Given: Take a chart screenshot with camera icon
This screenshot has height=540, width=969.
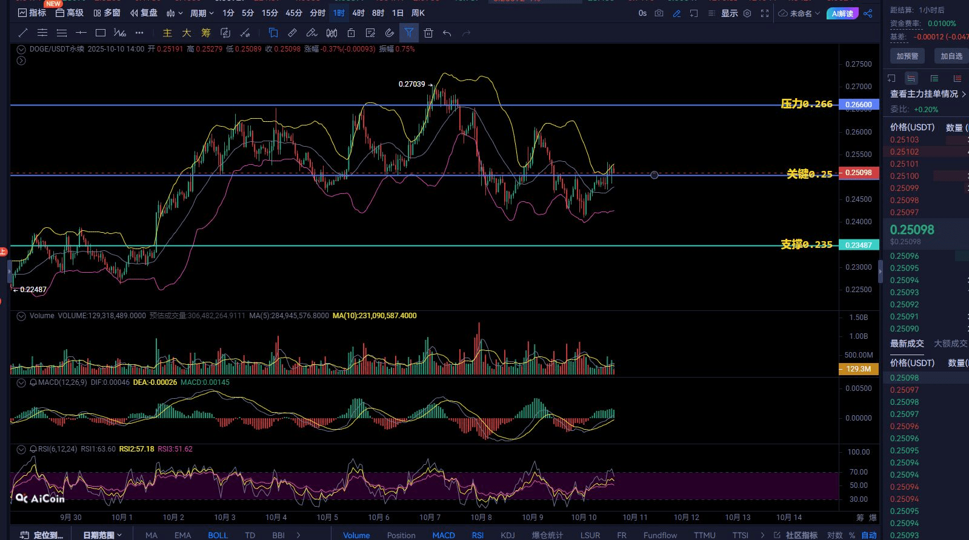Looking at the screenshot, I should (659, 13).
